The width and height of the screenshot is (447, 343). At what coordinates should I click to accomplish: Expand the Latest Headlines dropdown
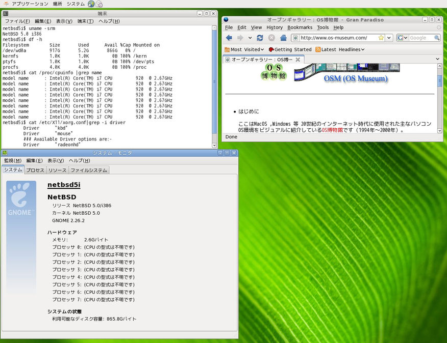click(x=363, y=49)
